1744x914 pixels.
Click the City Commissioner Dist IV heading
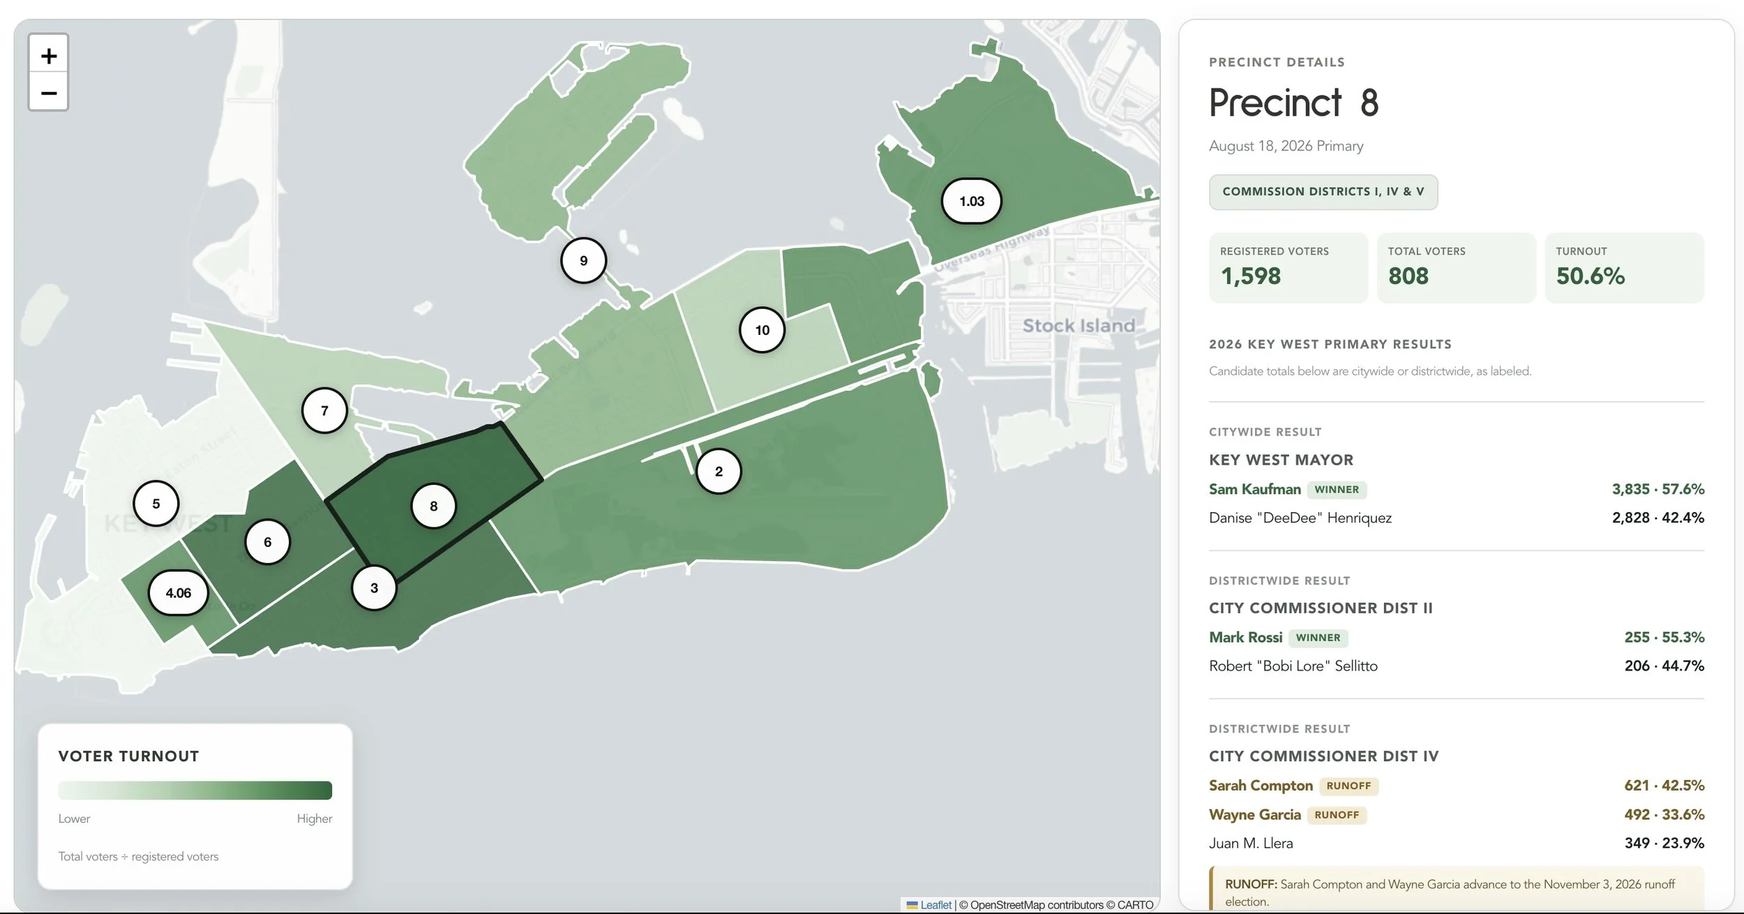[1324, 756]
